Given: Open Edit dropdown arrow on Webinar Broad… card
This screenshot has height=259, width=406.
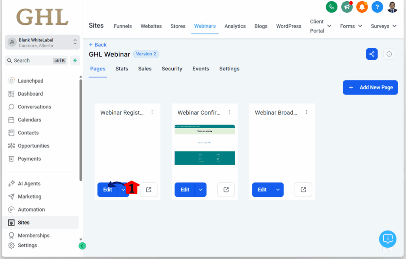Looking at the screenshot, I should click(278, 189).
